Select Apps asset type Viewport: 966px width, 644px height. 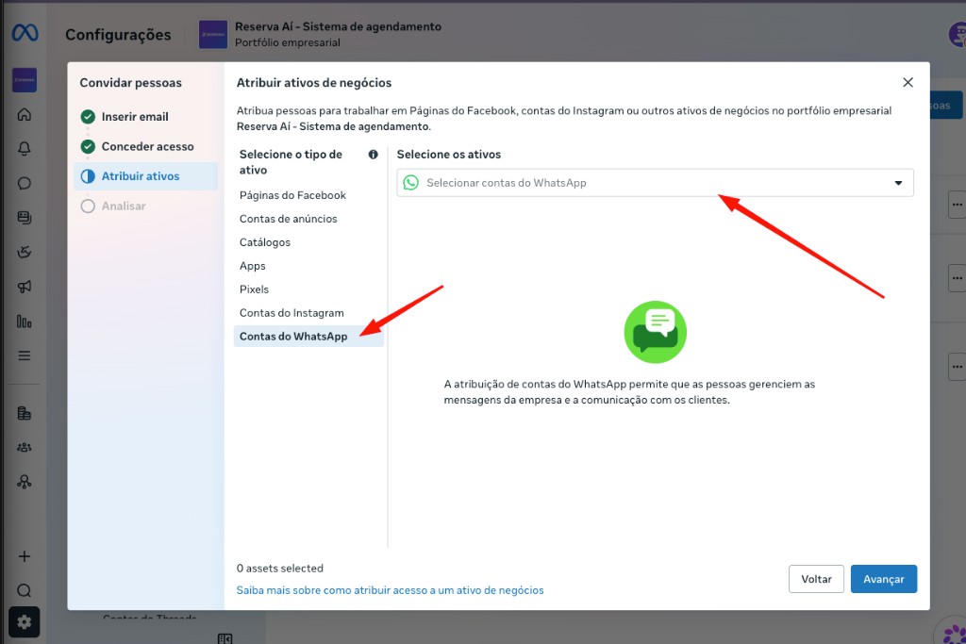(253, 266)
